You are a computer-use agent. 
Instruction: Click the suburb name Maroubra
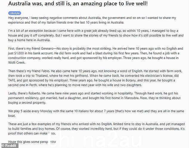click(131, 98)
